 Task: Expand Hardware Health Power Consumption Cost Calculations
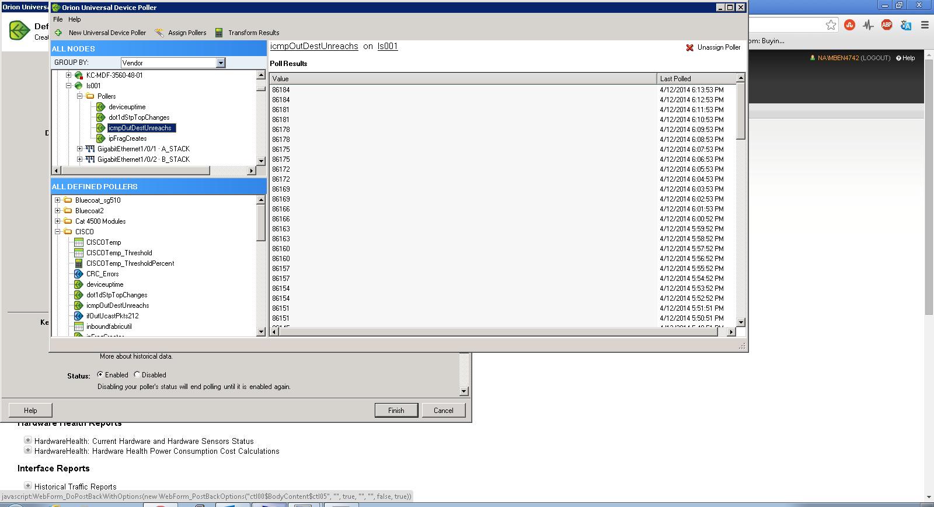(x=27, y=450)
